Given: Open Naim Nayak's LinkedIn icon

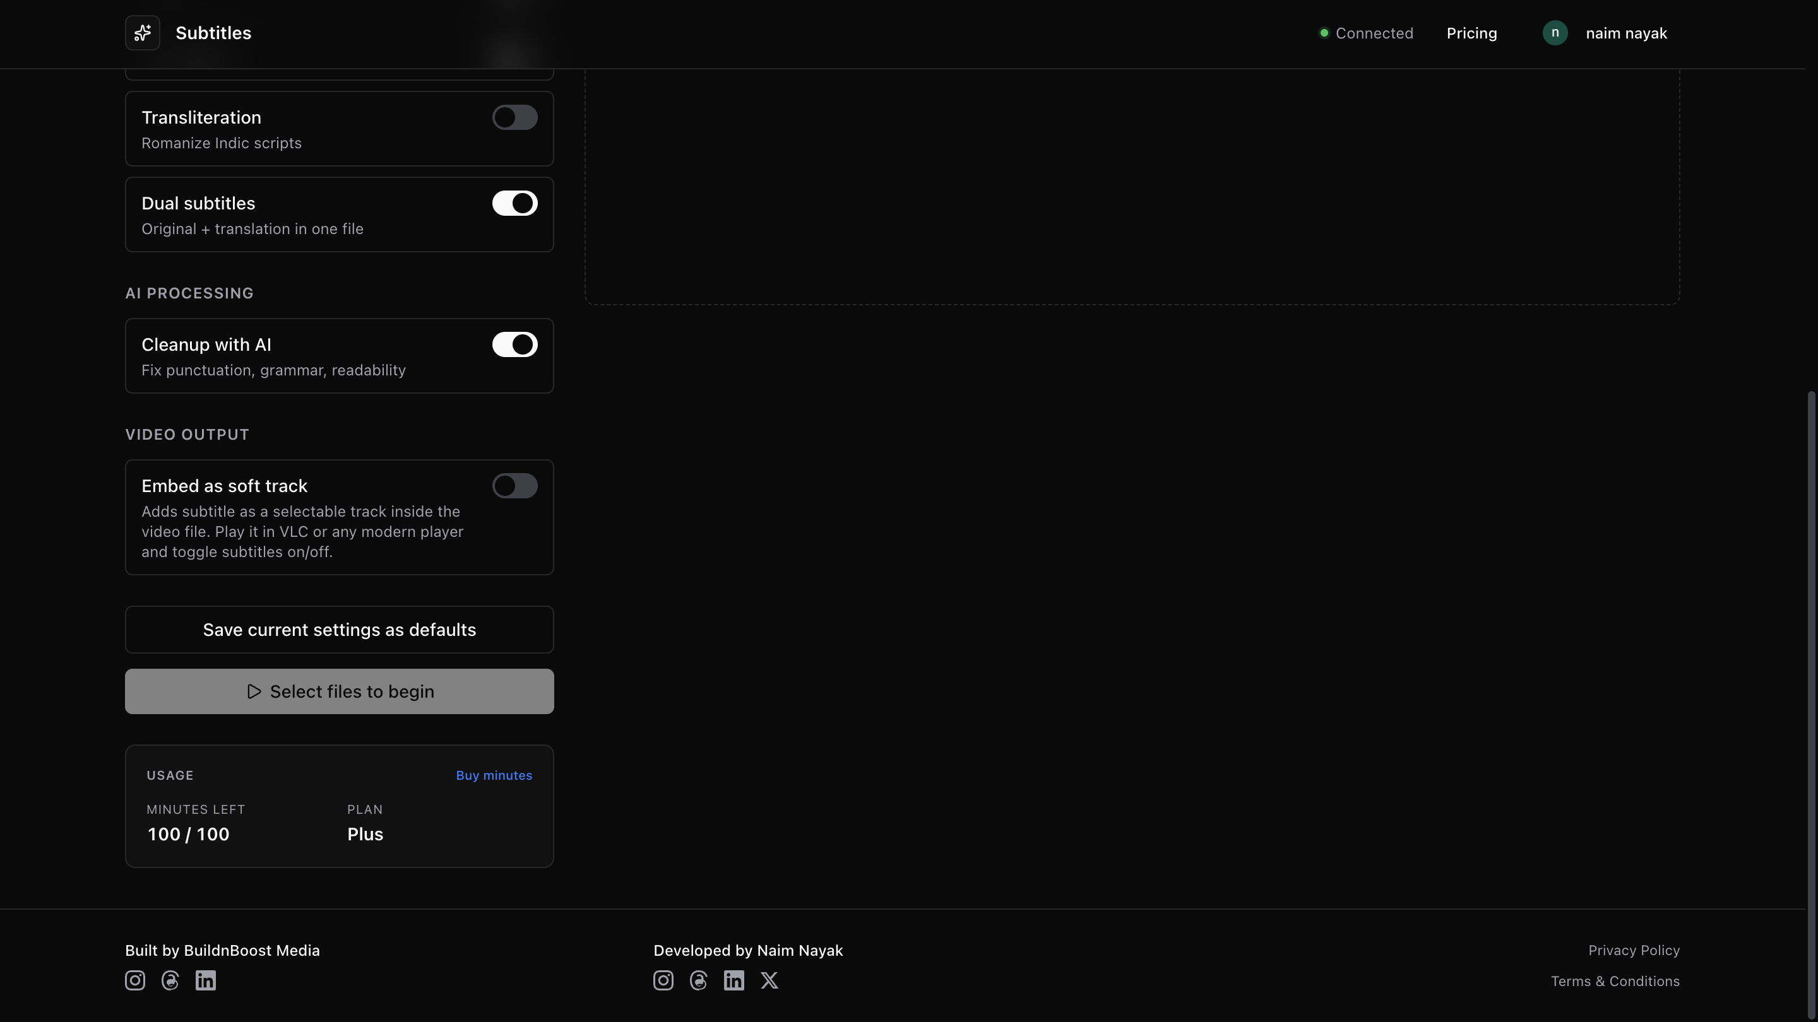Looking at the screenshot, I should click(734, 980).
